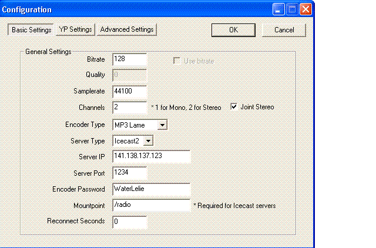Toggle the Use bitrate checkbox

click(x=177, y=61)
